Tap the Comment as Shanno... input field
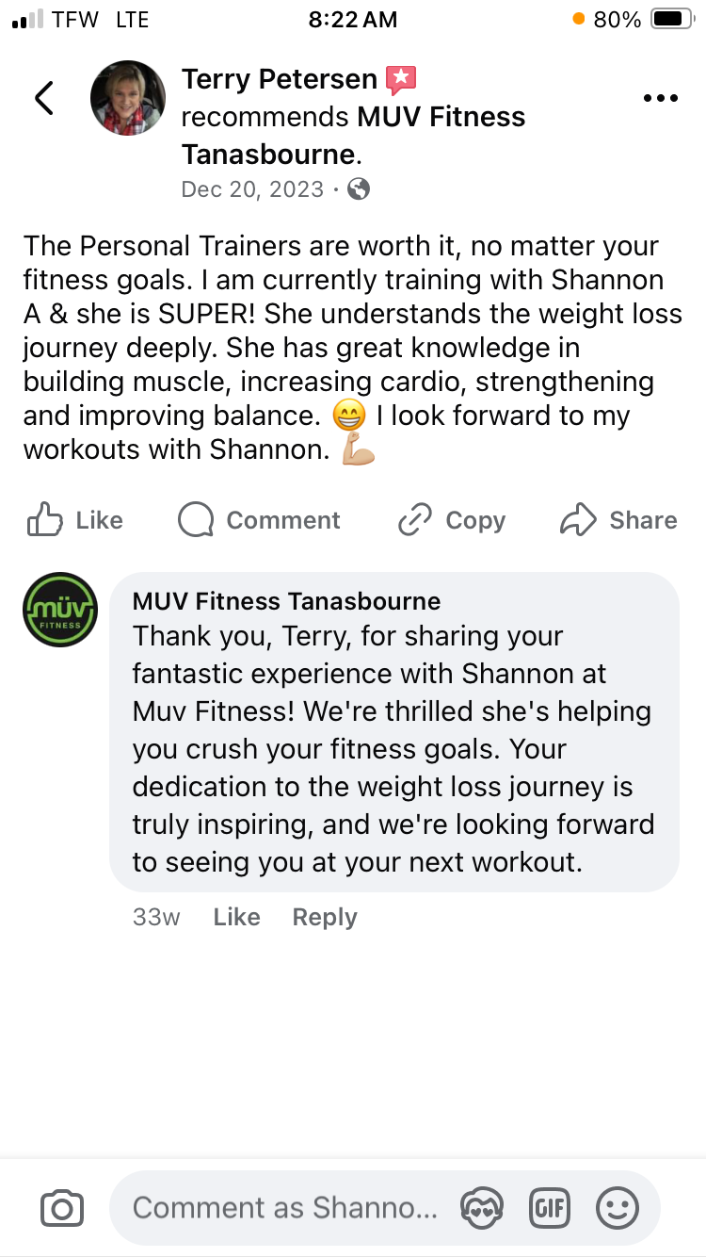The image size is (706, 1257). [x=282, y=1207]
